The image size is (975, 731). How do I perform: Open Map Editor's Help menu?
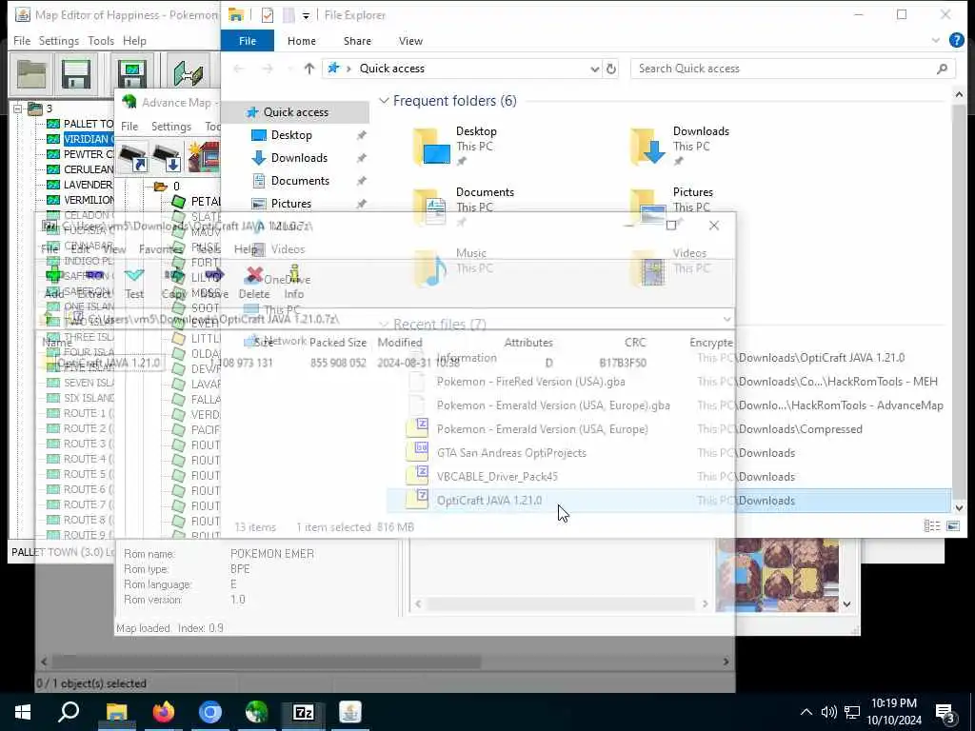tap(134, 40)
